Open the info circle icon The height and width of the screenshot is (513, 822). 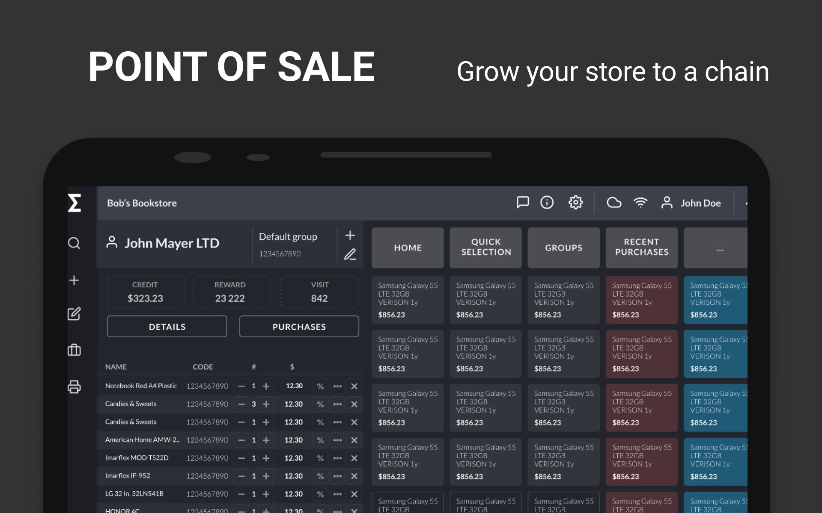point(547,202)
